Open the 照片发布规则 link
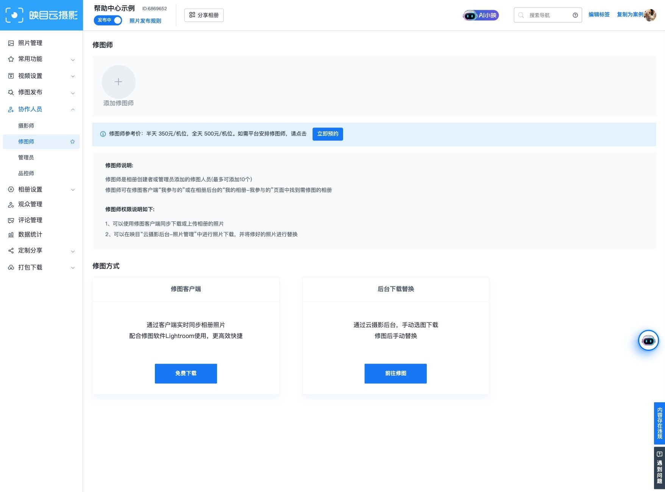The width and height of the screenshot is (665, 492). click(145, 21)
